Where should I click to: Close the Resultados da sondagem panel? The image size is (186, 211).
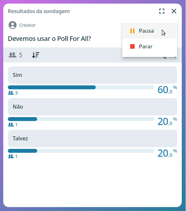174,11
